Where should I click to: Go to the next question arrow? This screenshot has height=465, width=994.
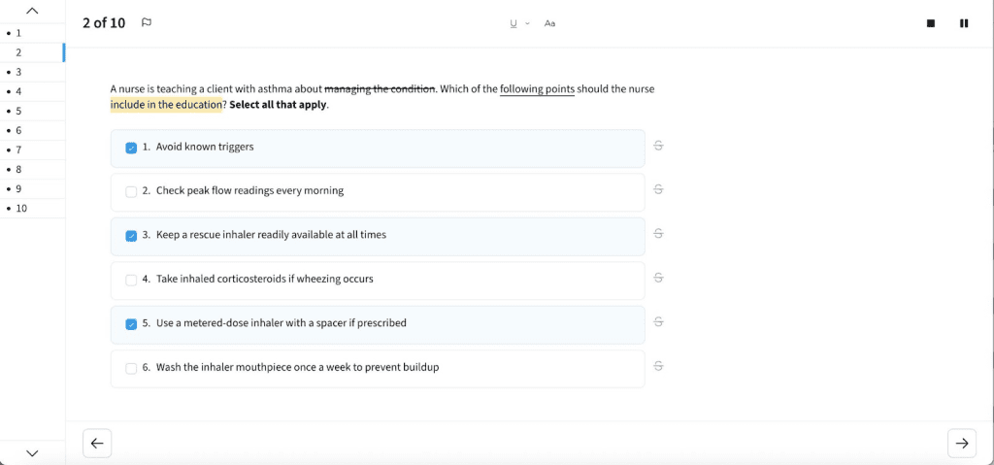pos(961,443)
